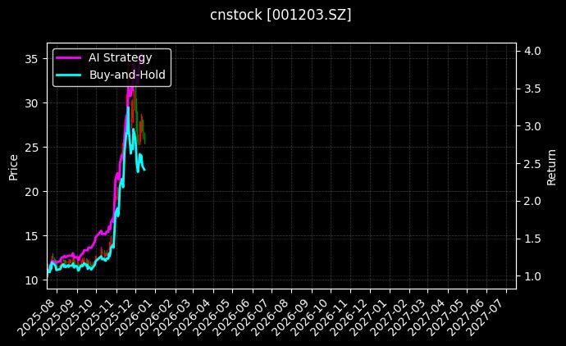The image size is (566, 346).
Task: Click the chart title cnstock [001203.SZ]
Action: (x=282, y=16)
